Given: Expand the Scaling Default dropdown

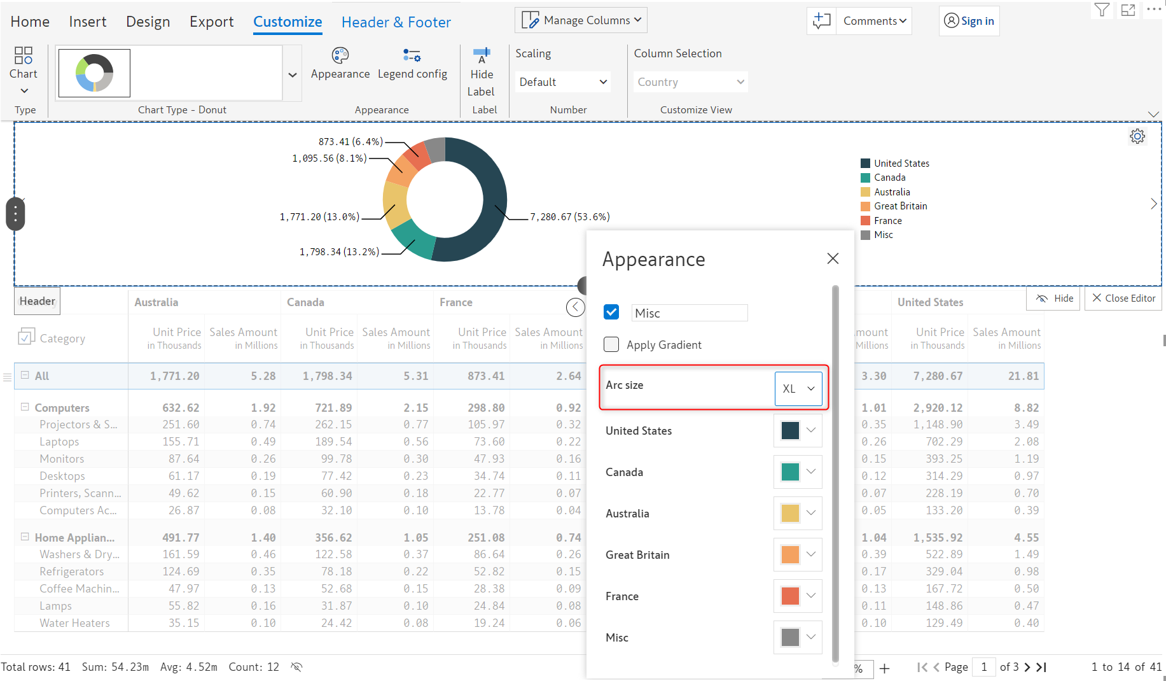Looking at the screenshot, I should (562, 82).
